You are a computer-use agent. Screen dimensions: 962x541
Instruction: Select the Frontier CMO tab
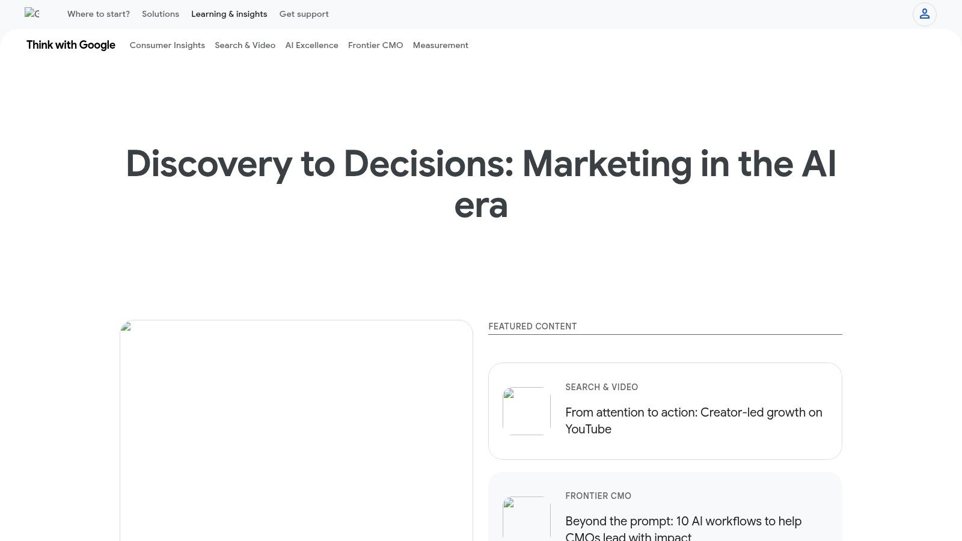375,45
